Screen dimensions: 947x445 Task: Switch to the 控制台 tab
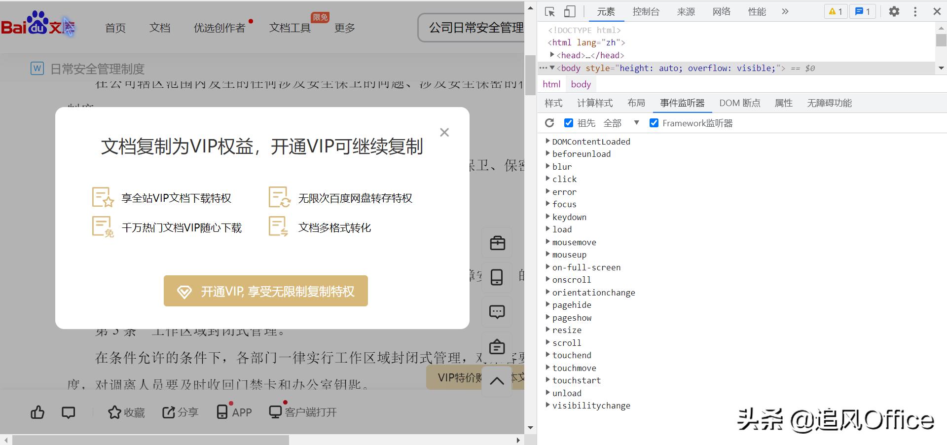pos(646,11)
